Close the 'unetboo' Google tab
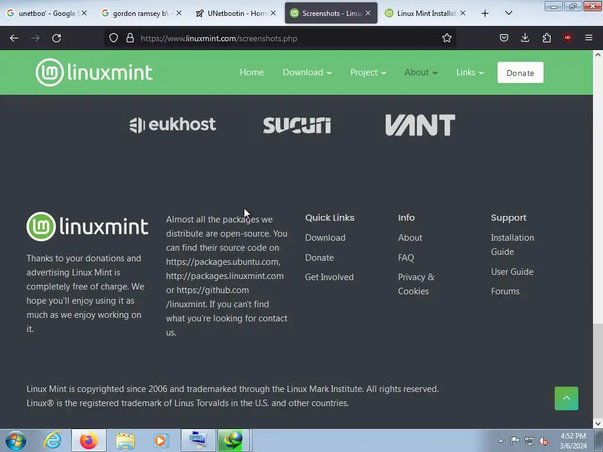Viewport: 603px width, 452px height. click(84, 13)
